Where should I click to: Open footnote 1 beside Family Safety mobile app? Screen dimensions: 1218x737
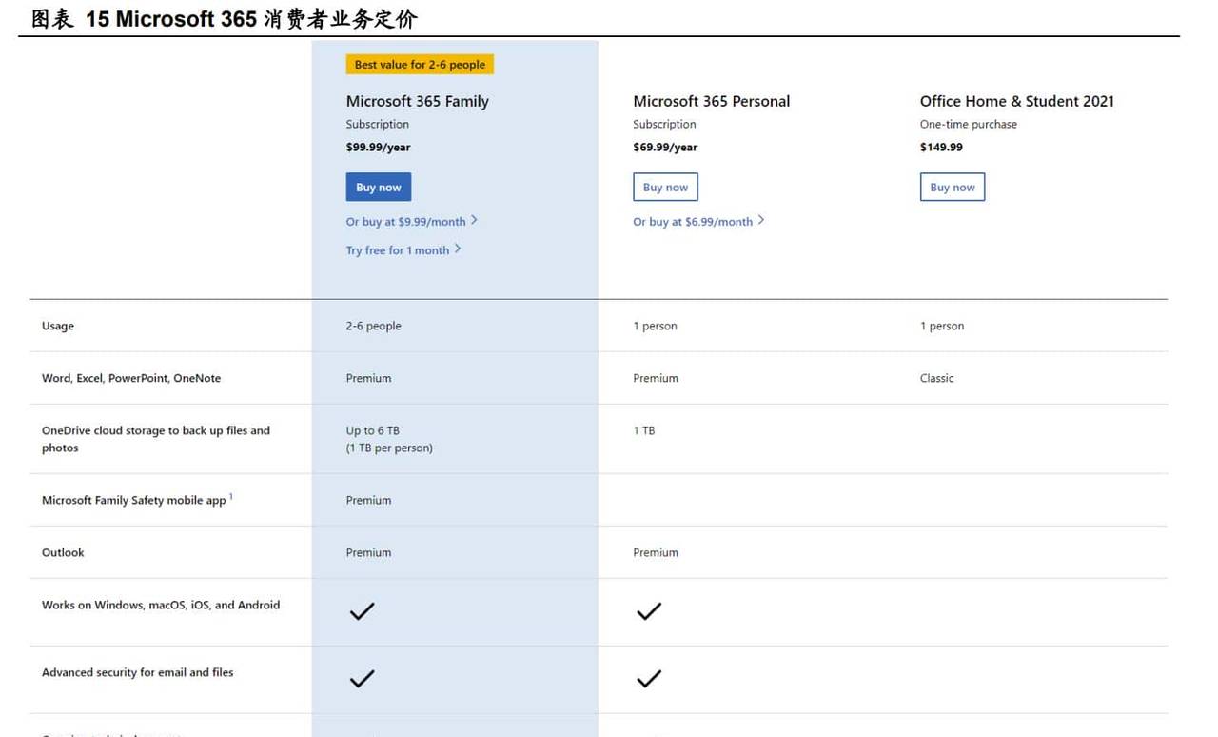tap(231, 496)
